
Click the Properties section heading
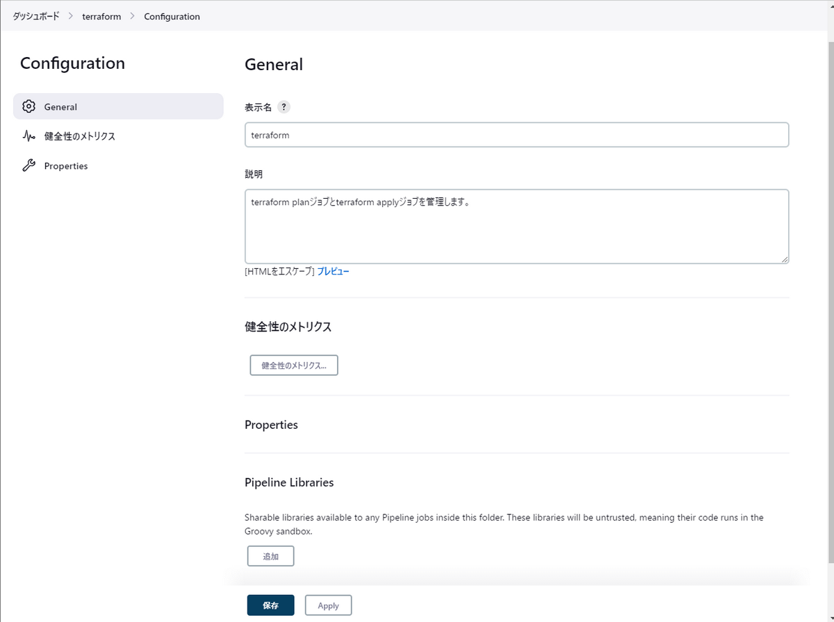[x=271, y=425]
